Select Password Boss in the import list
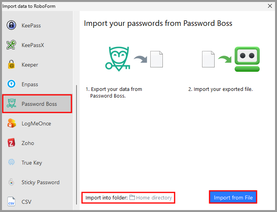The width and height of the screenshot is (277, 212). [x=39, y=104]
